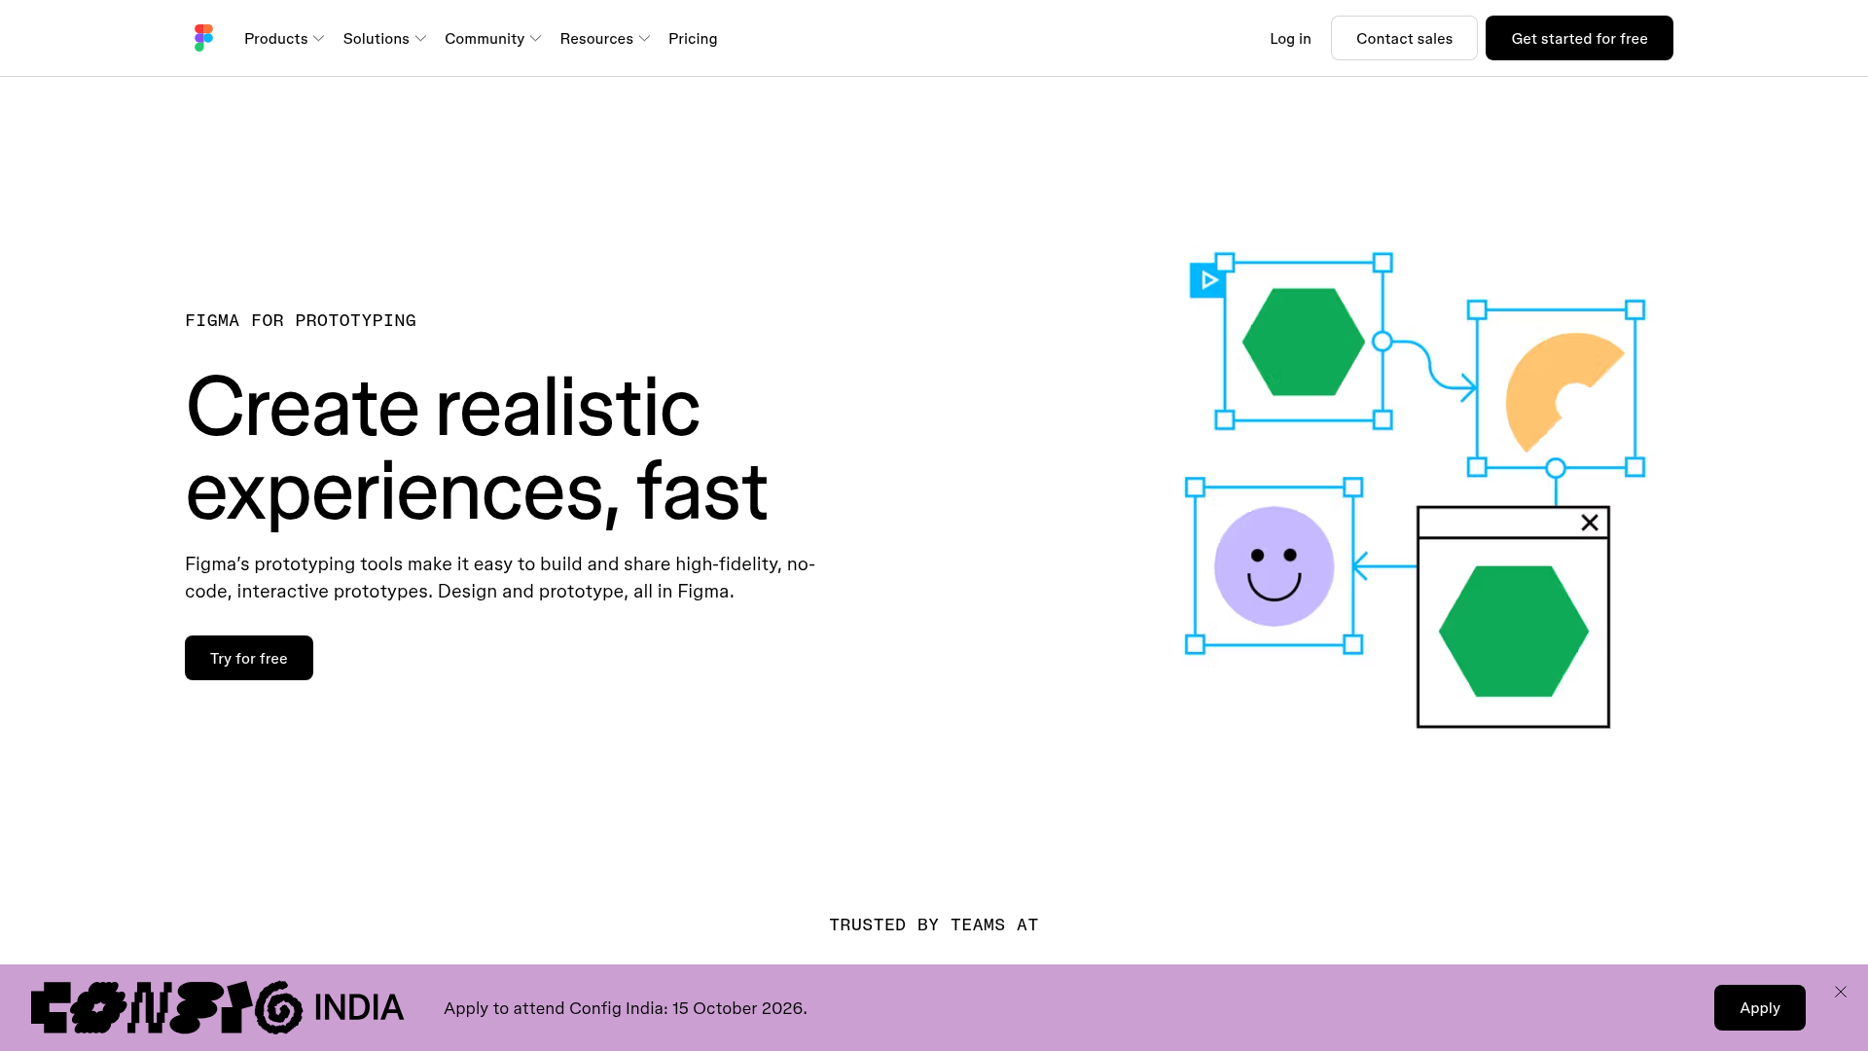This screenshot has width=1868, height=1051.
Task: Click the Try for free button
Action: tap(249, 658)
